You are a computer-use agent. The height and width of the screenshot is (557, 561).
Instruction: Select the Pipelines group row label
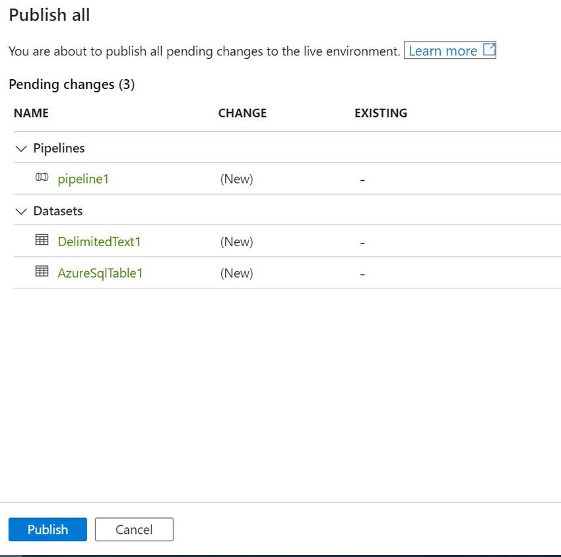(59, 148)
